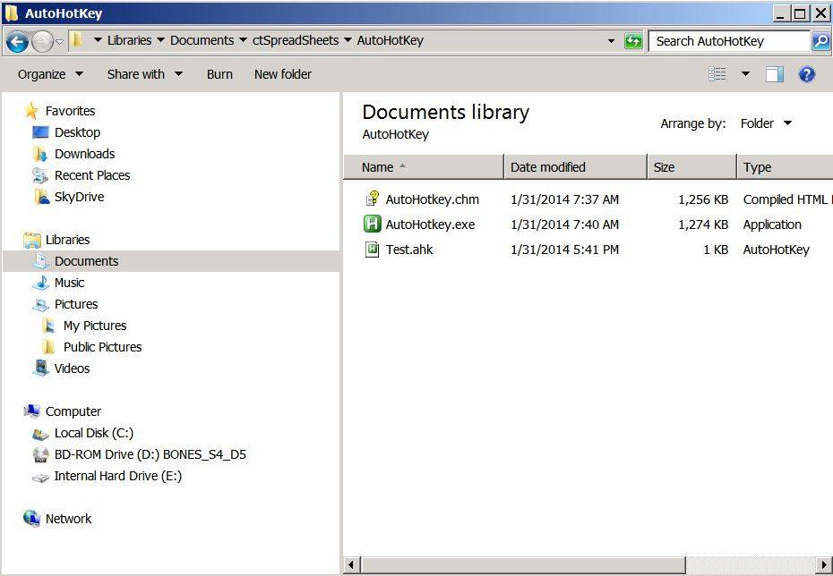
Task: Click the green refresh icon in address bar
Action: [633, 41]
